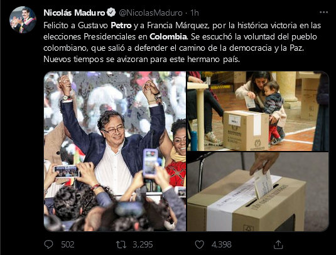
Task: Open the photo of hand inserting ballot
Action: (x=257, y=192)
